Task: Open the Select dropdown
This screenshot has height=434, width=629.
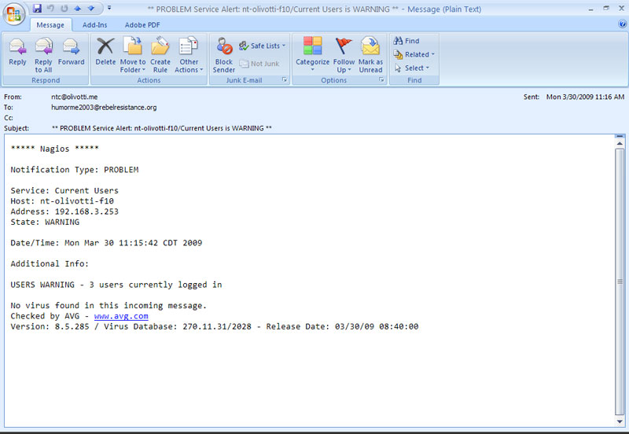Action: tap(411, 68)
